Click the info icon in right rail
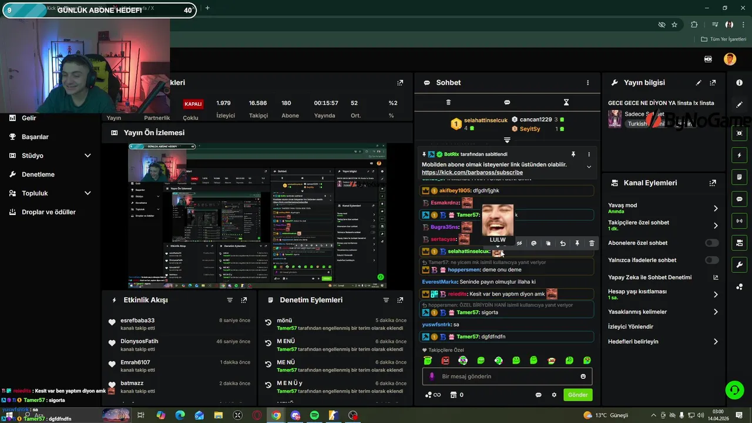This screenshot has width=752, height=423. click(739, 83)
